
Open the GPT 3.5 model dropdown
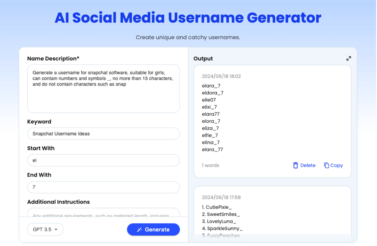[x=45, y=229]
